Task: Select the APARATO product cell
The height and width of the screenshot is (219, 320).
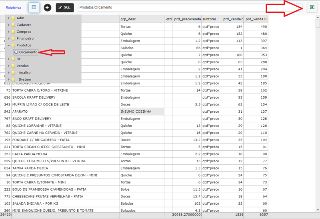Action: pyautogui.click(x=66, y=111)
